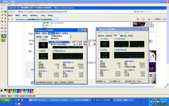Open the IE address bar dropdown arrow
Image resolution: width=169 pixels, height=106 pixels.
pyautogui.click(x=135, y=12)
